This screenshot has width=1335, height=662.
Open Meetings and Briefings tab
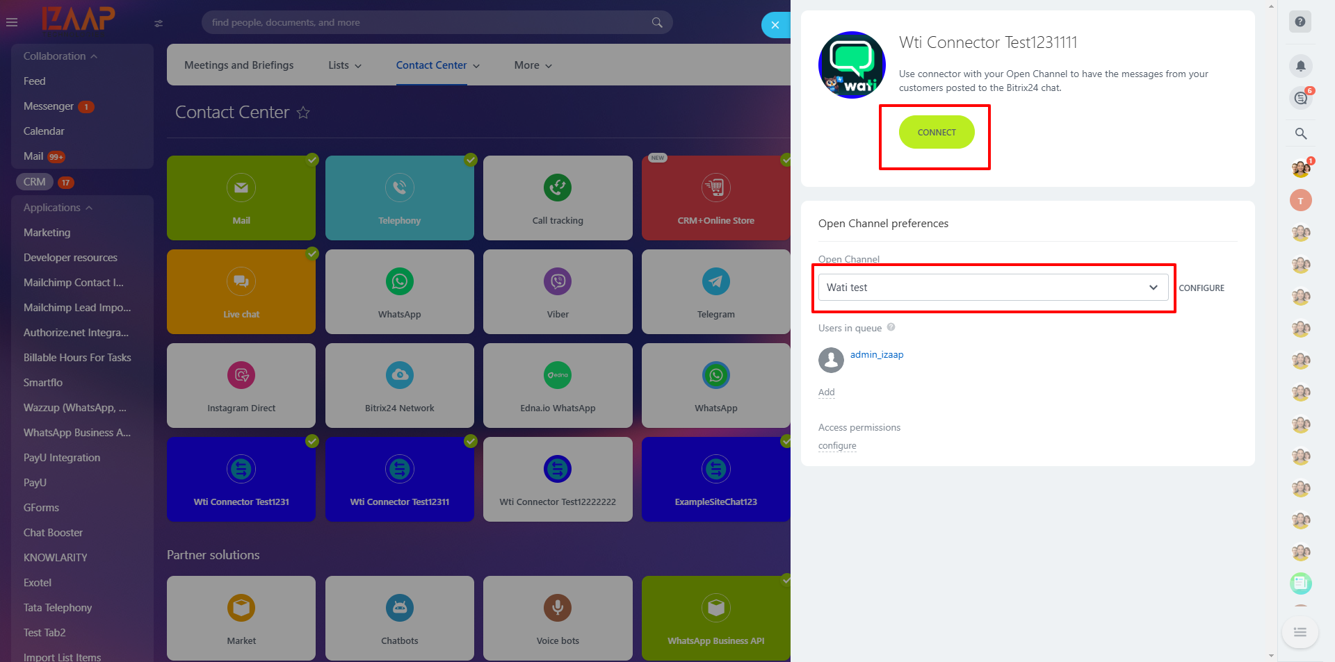238,65
